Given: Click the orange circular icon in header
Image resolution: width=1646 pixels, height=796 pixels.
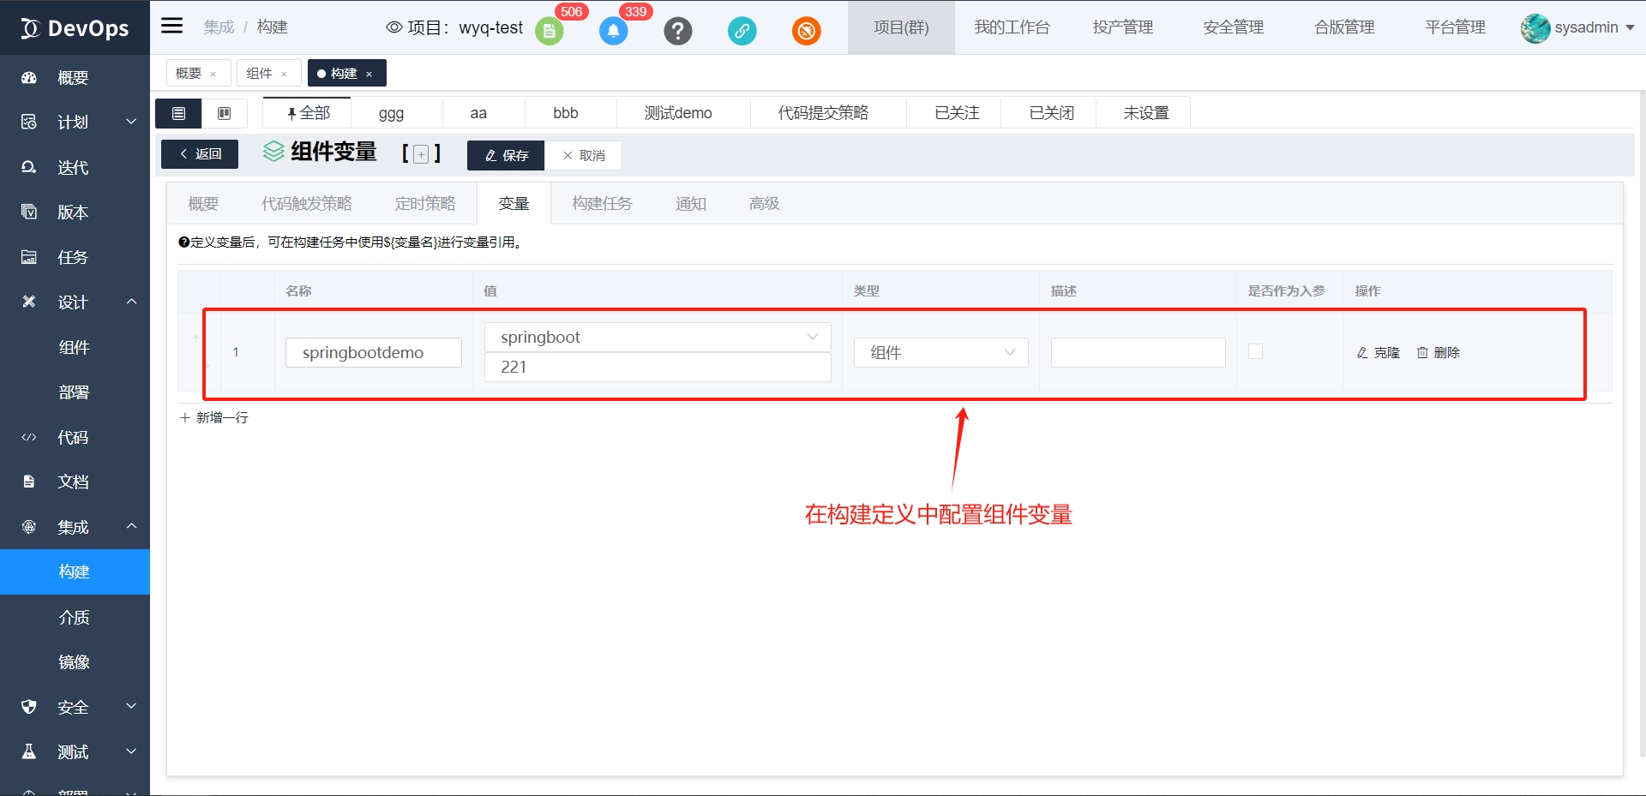Looking at the screenshot, I should coord(806,32).
